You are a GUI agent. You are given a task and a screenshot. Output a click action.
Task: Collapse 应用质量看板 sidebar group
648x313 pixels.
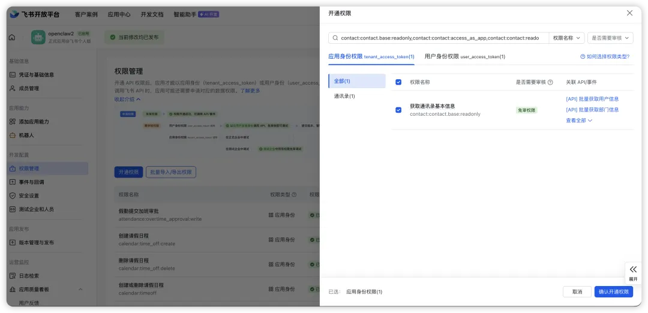pyautogui.click(x=80, y=290)
